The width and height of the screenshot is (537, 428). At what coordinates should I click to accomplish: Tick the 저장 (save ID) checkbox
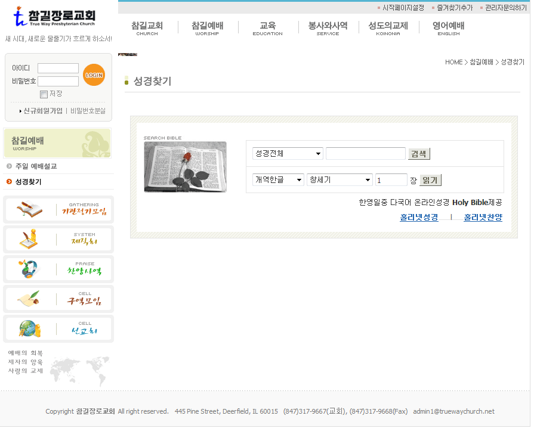(x=44, y=94)
